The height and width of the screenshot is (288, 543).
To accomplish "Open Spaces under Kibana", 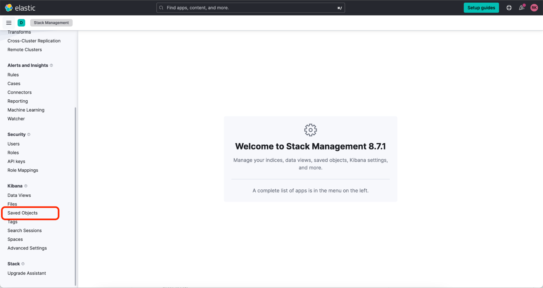I will coord(15,239).
